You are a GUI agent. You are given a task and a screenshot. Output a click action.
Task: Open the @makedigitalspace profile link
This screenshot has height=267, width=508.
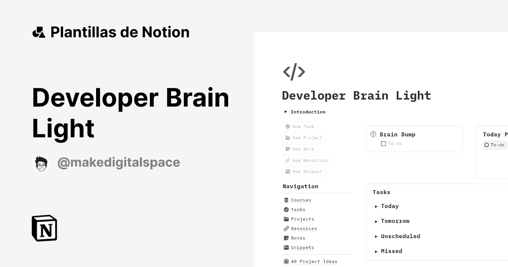tap(119, 162)
